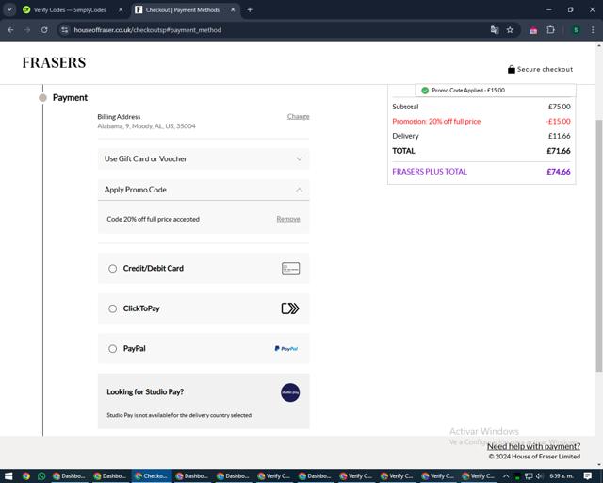Click the Billing Address label

pyautogui.click(x=119, y=117)
